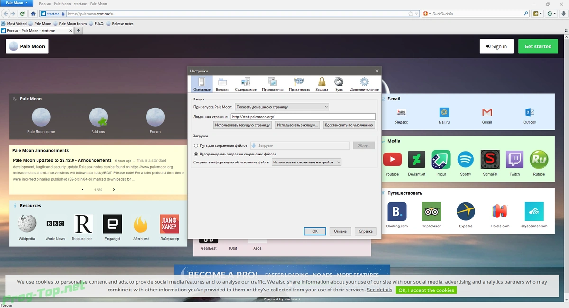
Task: Open the TripAdvisor icon
Action: pos(431,212)
